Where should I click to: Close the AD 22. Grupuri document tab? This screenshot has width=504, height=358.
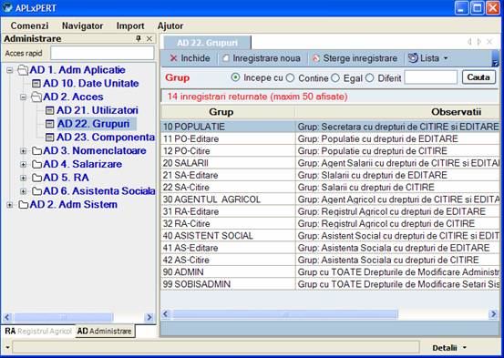pos(489,42)
